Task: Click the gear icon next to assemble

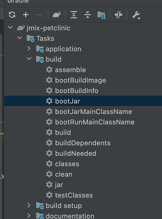Action: pos(49,70)
